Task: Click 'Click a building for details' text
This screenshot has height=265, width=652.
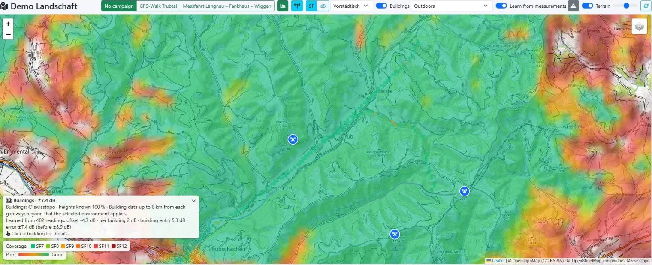Action: coord(39,234)
